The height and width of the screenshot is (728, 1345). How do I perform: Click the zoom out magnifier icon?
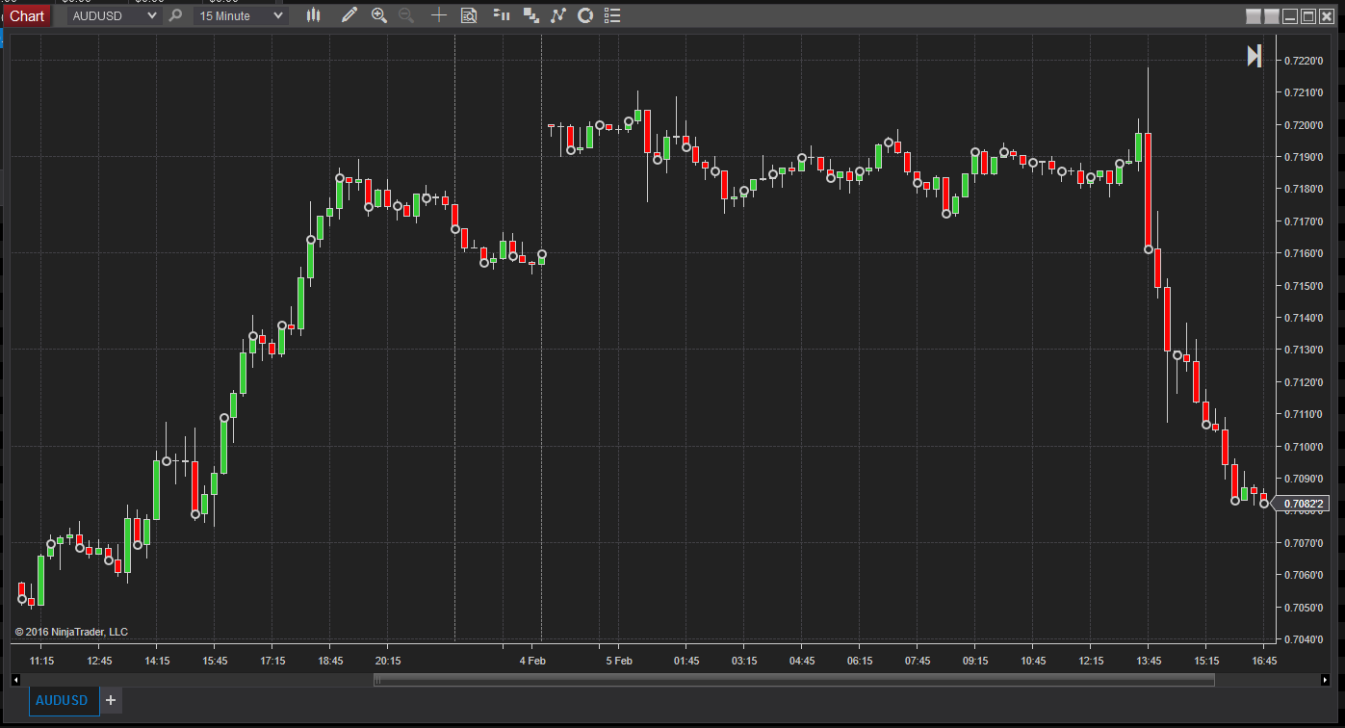pyautogui.click(x=406, y=15)
